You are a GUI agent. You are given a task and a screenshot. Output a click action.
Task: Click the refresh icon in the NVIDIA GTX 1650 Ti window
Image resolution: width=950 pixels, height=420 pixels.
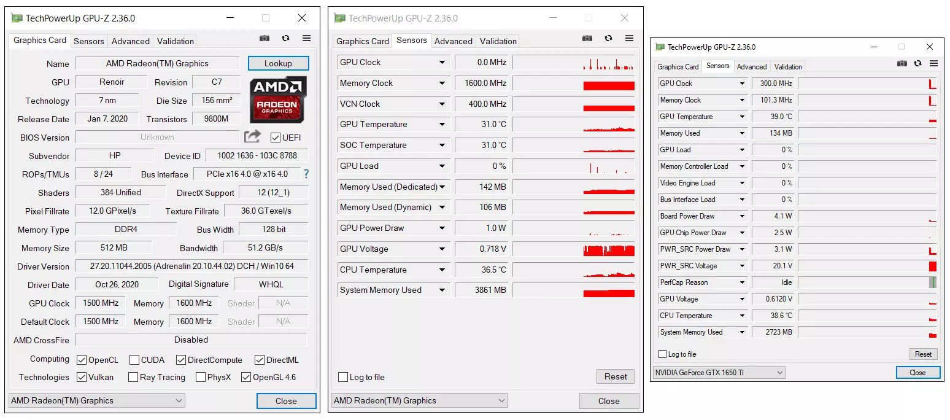point(917,63)
